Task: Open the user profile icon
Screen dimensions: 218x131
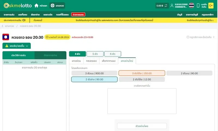Action: click(172, 5)
